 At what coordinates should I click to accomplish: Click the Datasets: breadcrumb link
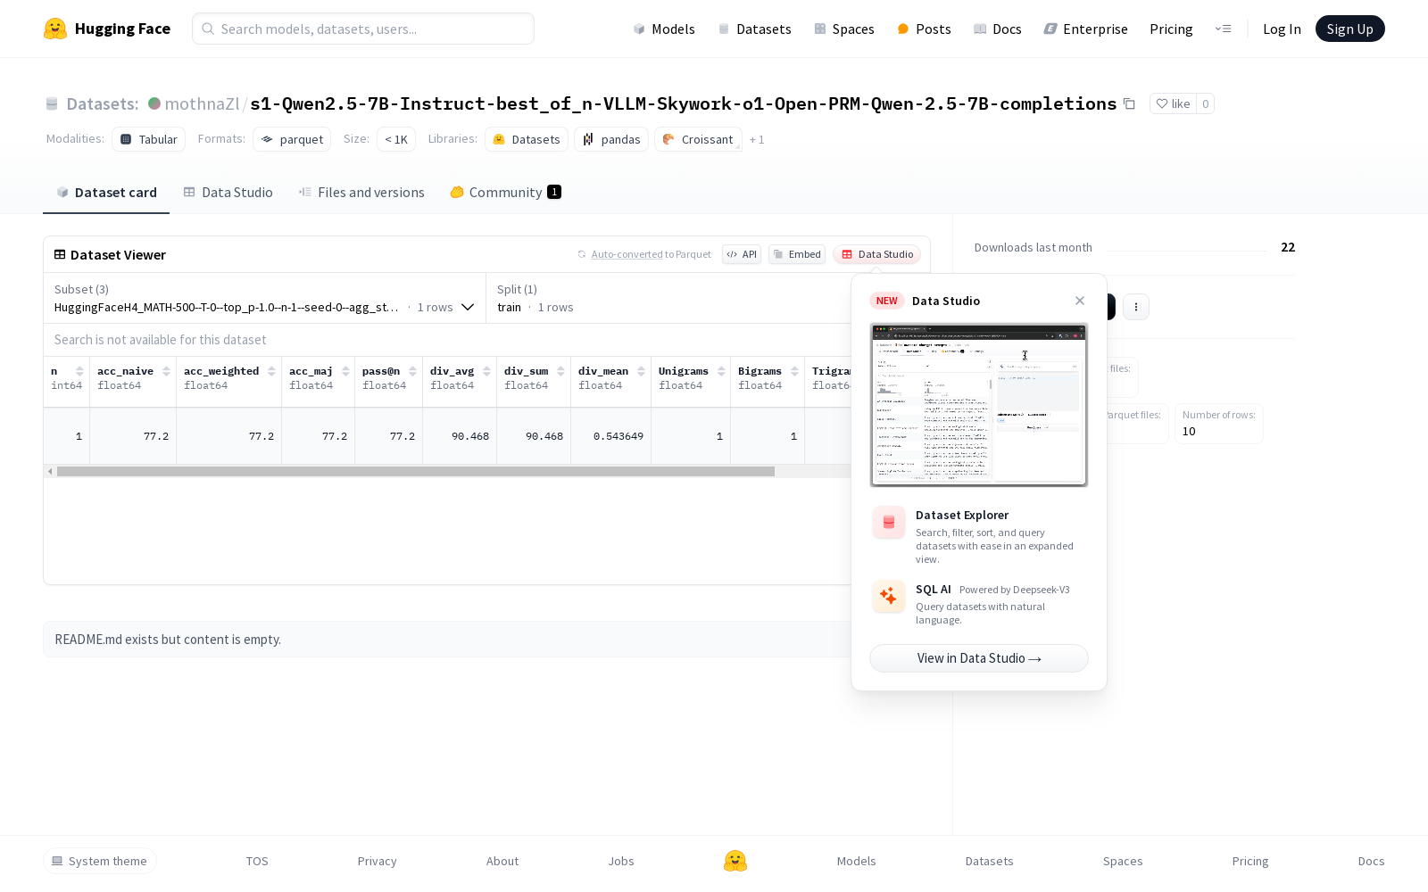pyautogui.click(x=103, y=103)
